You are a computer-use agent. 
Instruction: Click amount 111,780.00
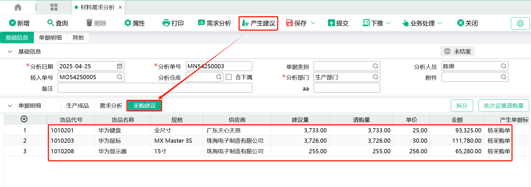(x=457, y=141)
